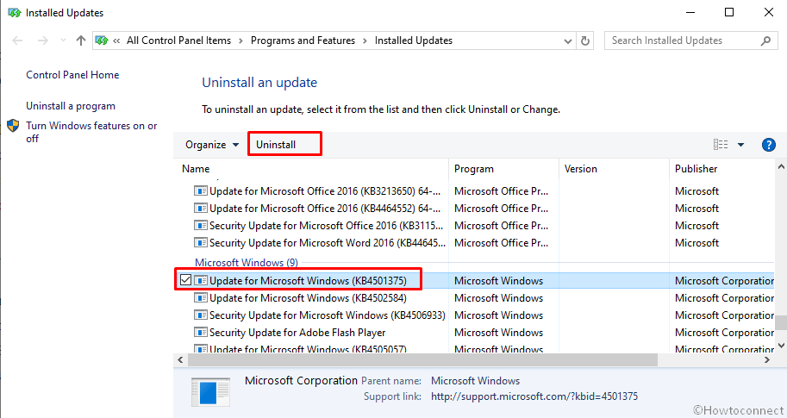Expand arrow after Programs and Features
Image resolution: width=787 pixels, height=418 pixels.
[365, 41]
